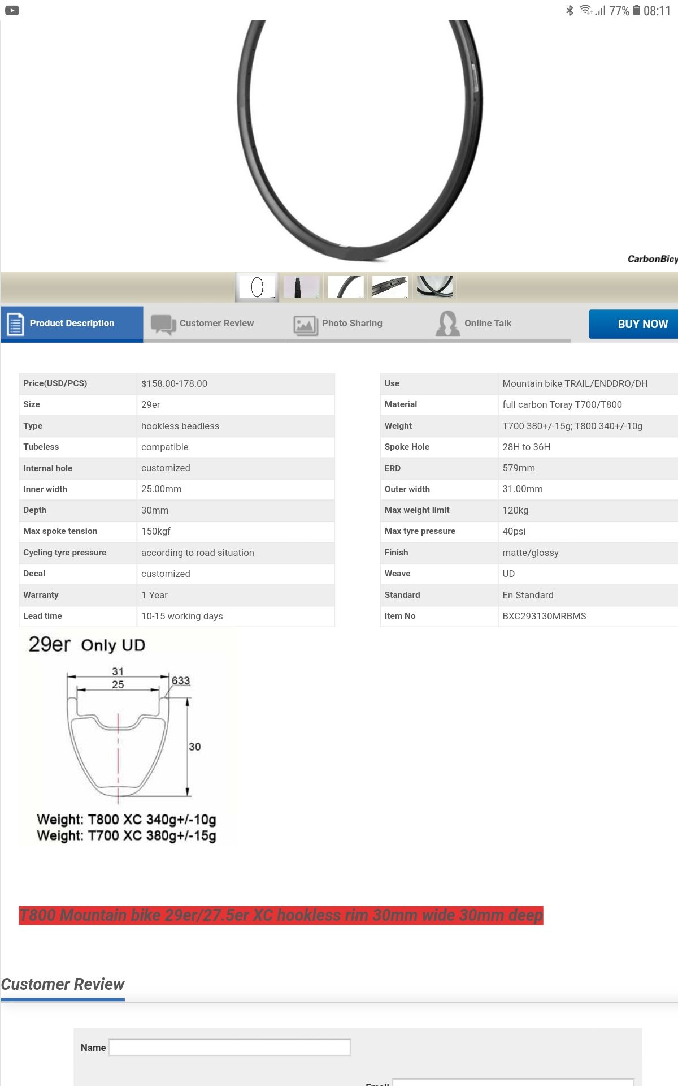
Task: Select the spoke-hole rim strip thumbnail
Action: coord(390,287)
